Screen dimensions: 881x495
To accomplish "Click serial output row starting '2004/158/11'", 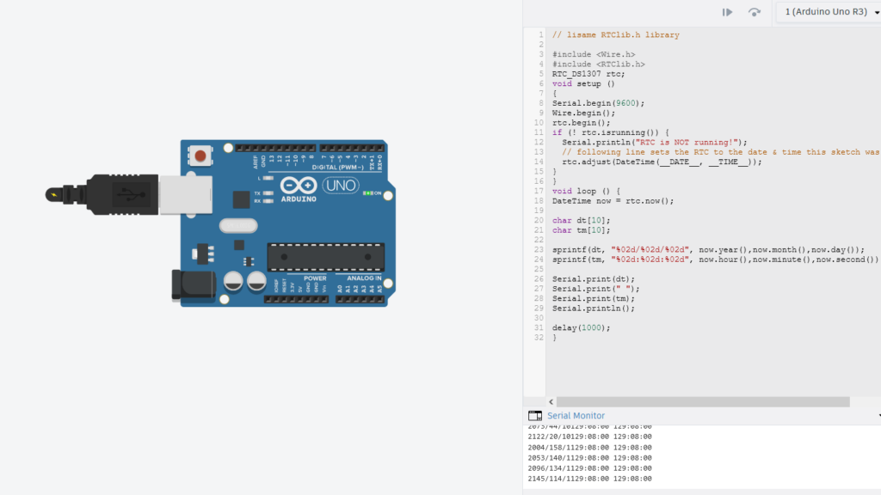I will (589, 447).
